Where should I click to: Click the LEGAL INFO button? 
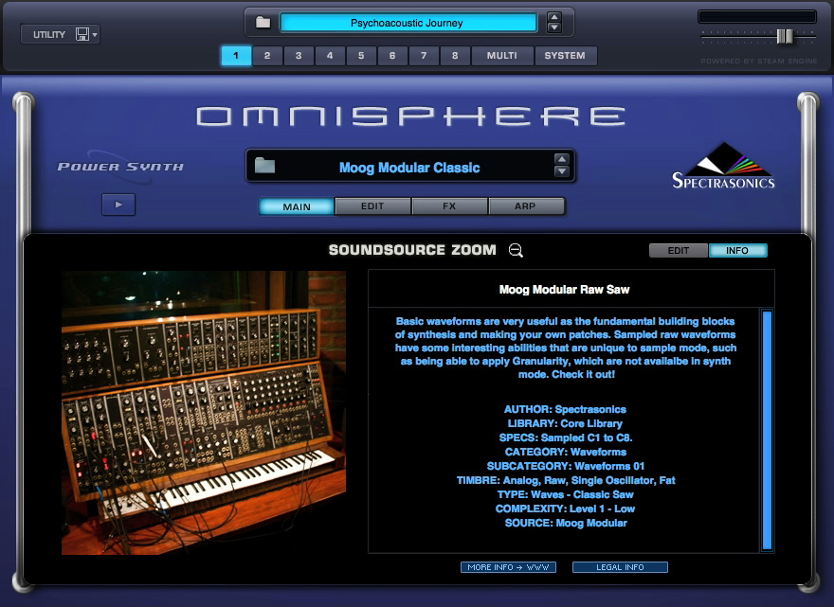pyautogui.click(x=620, y=567)
